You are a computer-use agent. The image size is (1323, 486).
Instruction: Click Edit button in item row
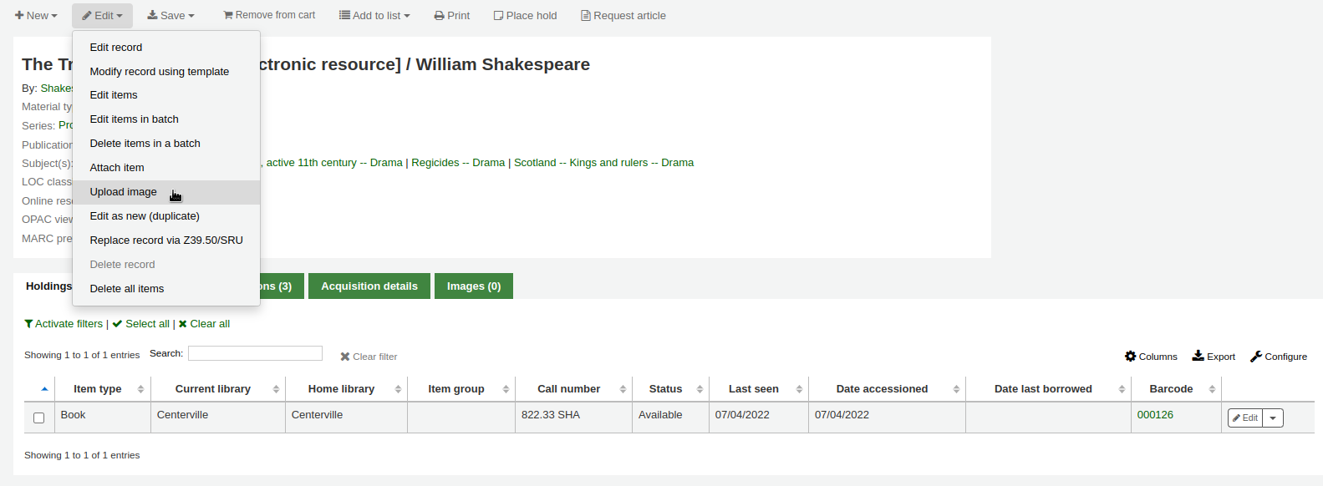click(1244, 418)
